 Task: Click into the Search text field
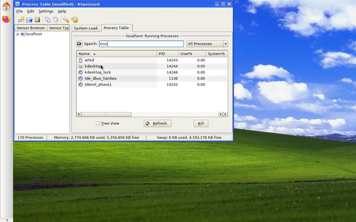[x=141, y=44]
